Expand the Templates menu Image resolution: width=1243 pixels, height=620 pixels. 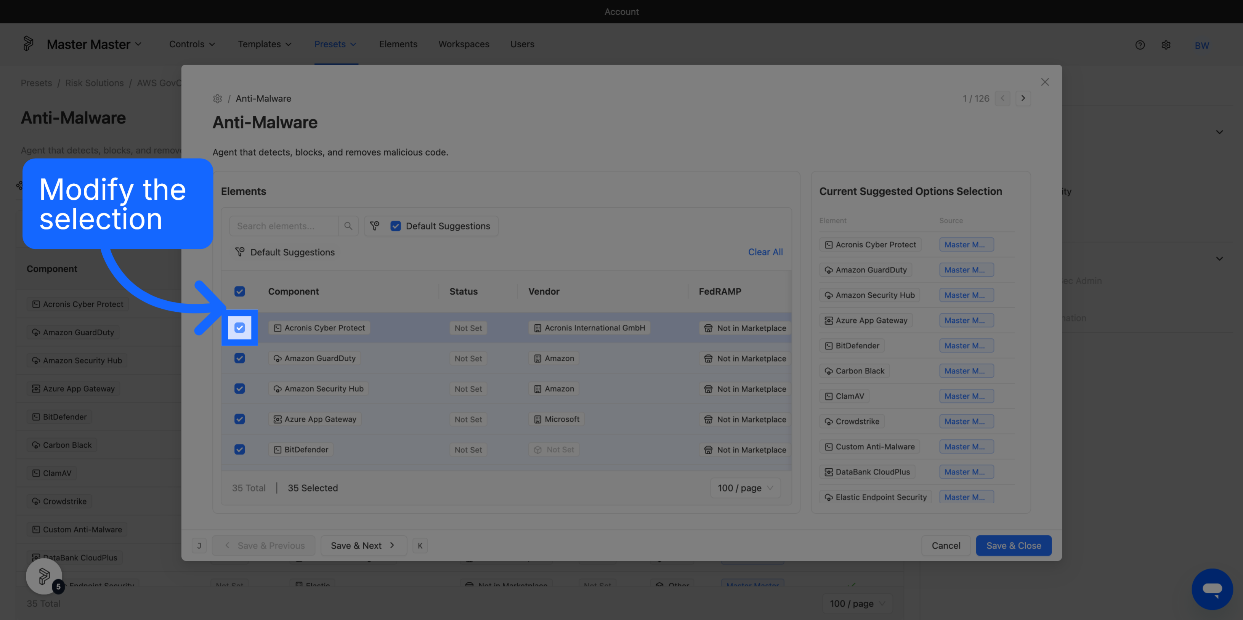click(265, 44)
